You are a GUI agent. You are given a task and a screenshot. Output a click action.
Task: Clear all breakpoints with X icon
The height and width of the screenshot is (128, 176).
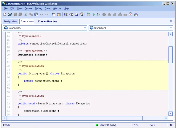pos(136,14)
